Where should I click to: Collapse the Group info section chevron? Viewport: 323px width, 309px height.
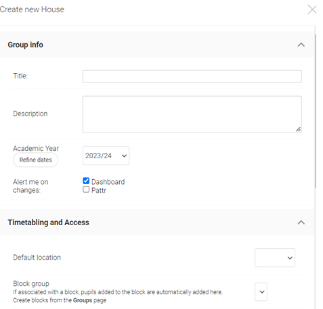coord(301,45)
